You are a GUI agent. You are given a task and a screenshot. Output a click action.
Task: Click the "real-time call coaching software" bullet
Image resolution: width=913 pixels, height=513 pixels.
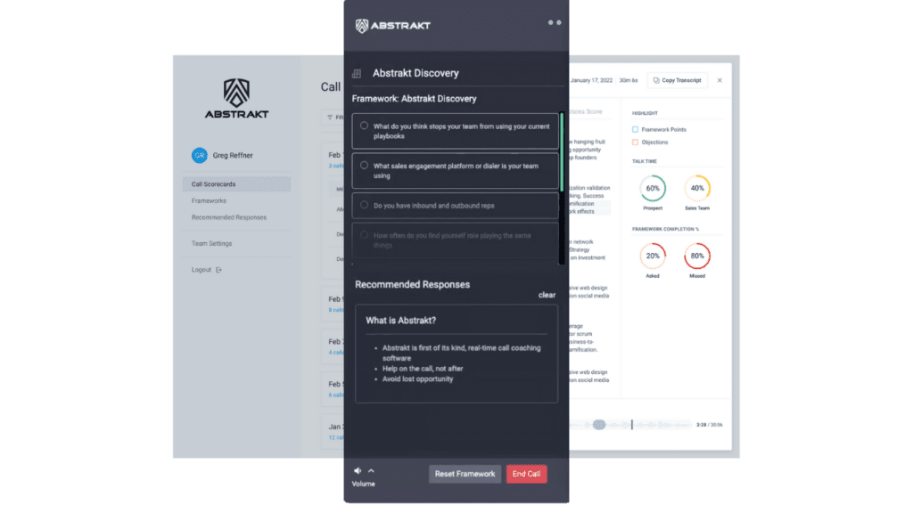(x=461, y=353)
